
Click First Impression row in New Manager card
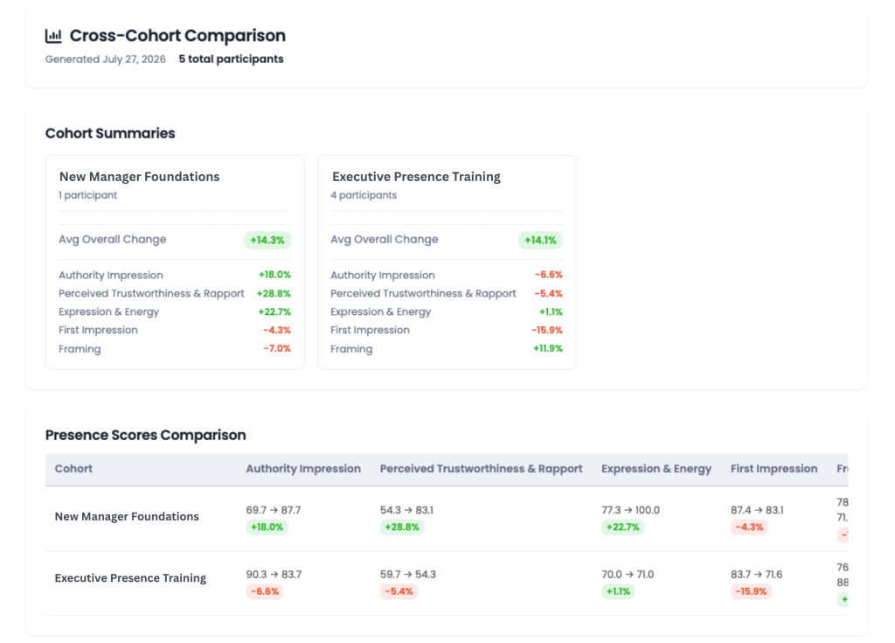coord(175,330)
